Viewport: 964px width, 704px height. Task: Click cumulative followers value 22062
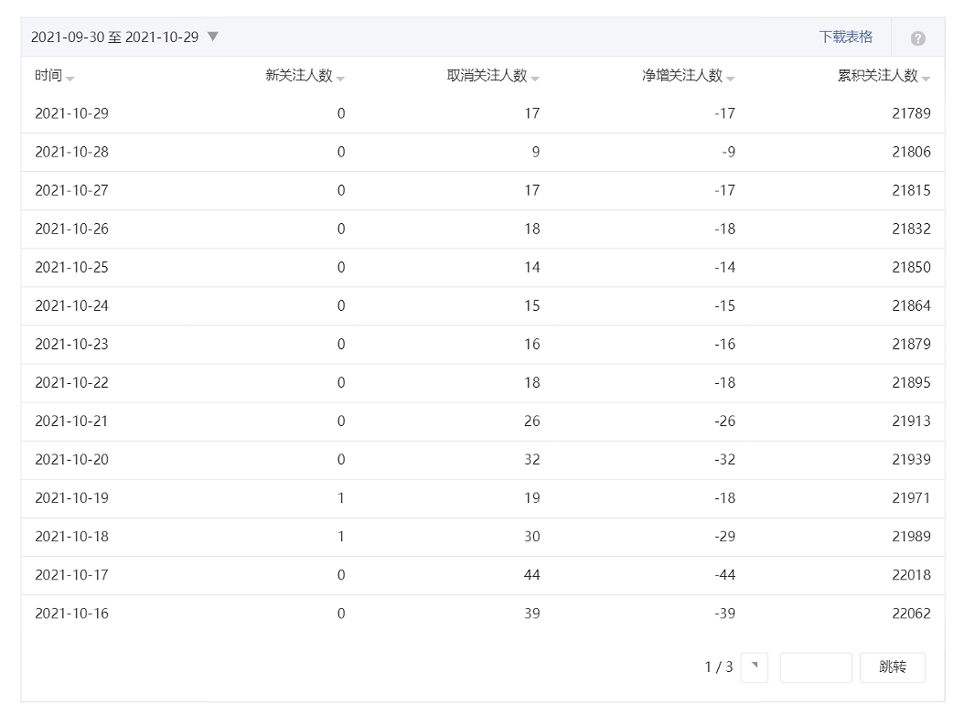[x=911, y=613]
